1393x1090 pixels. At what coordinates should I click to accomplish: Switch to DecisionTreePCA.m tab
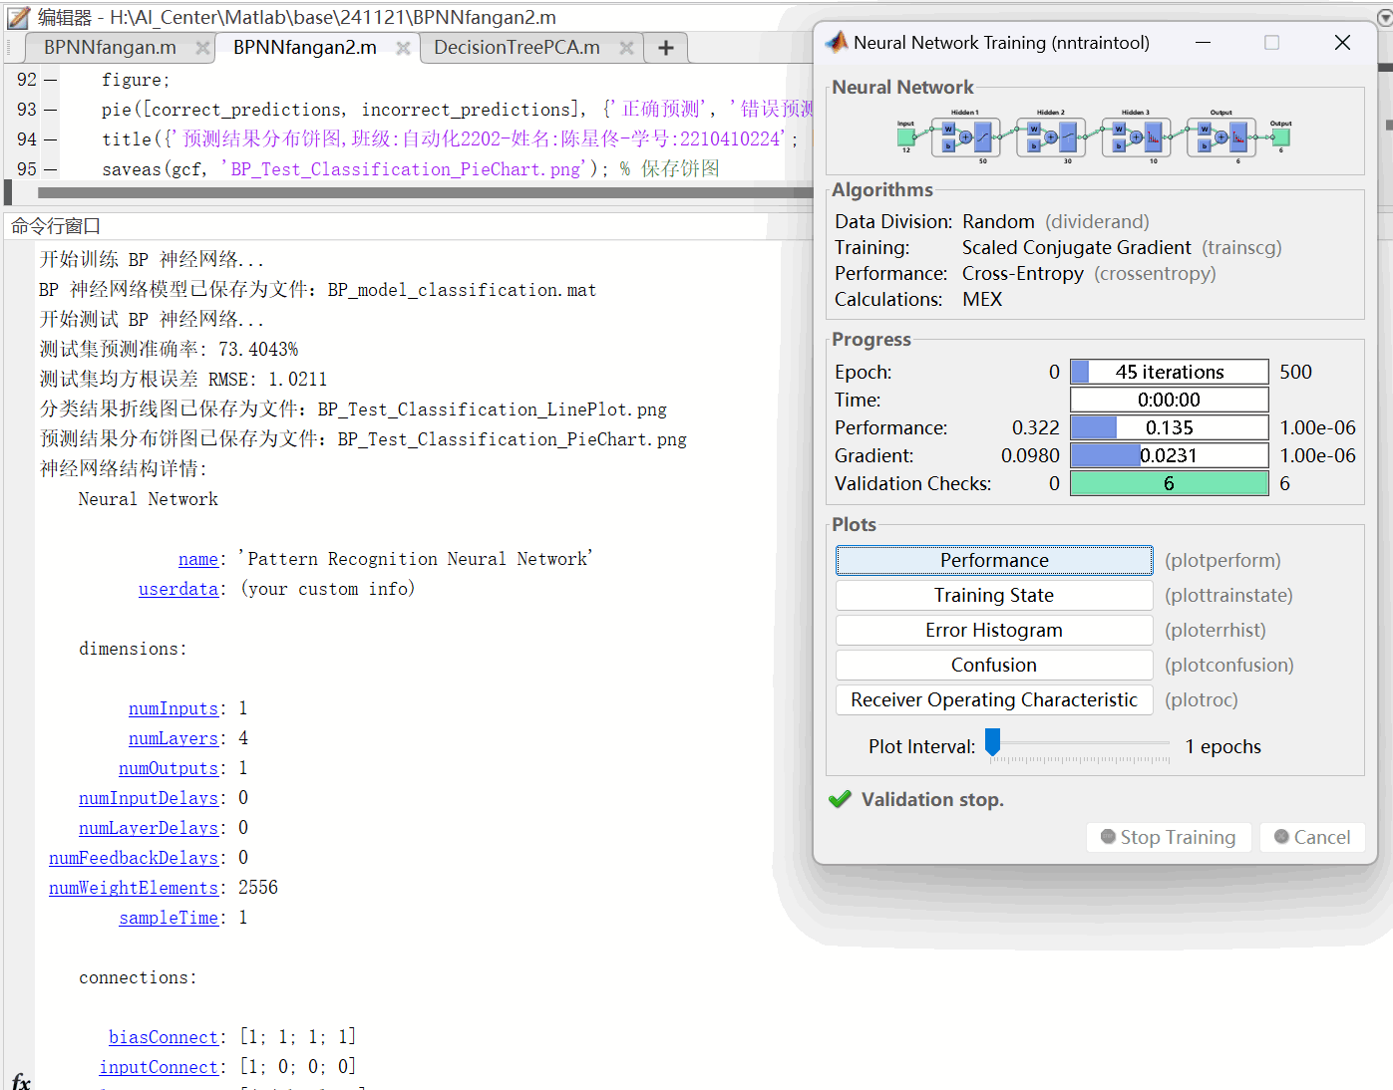[x=517, y=48]
